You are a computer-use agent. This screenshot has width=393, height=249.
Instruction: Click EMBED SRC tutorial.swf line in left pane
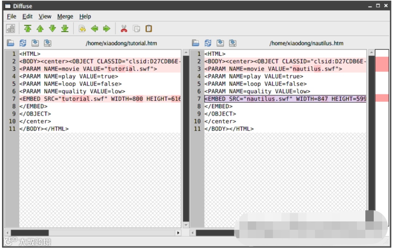point(100,99)
